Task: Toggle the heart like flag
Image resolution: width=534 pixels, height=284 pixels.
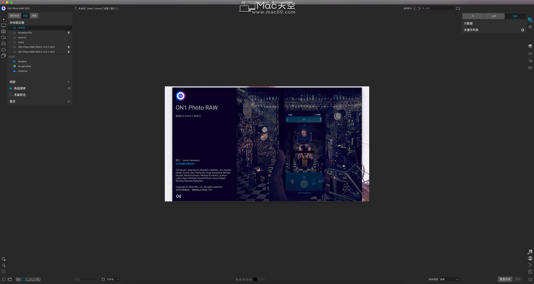Action: (260, 279)
